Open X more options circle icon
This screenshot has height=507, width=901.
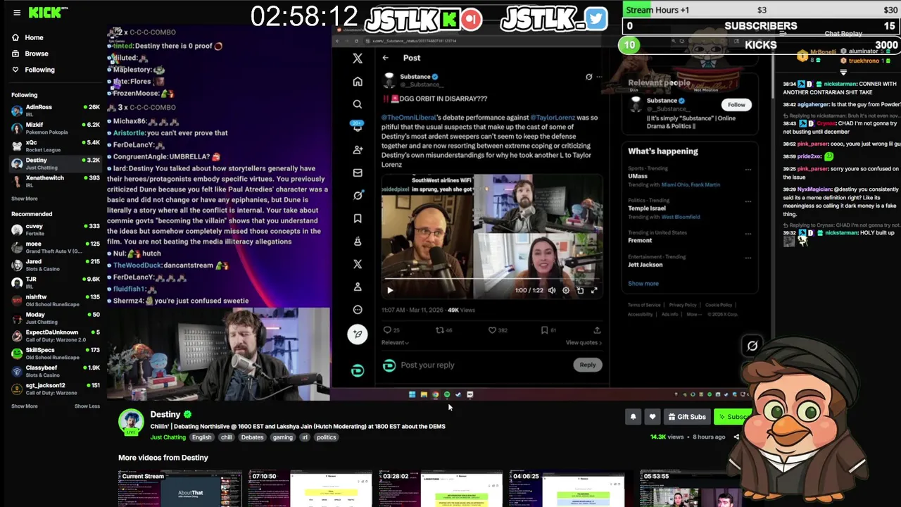(x=358, y=310)
